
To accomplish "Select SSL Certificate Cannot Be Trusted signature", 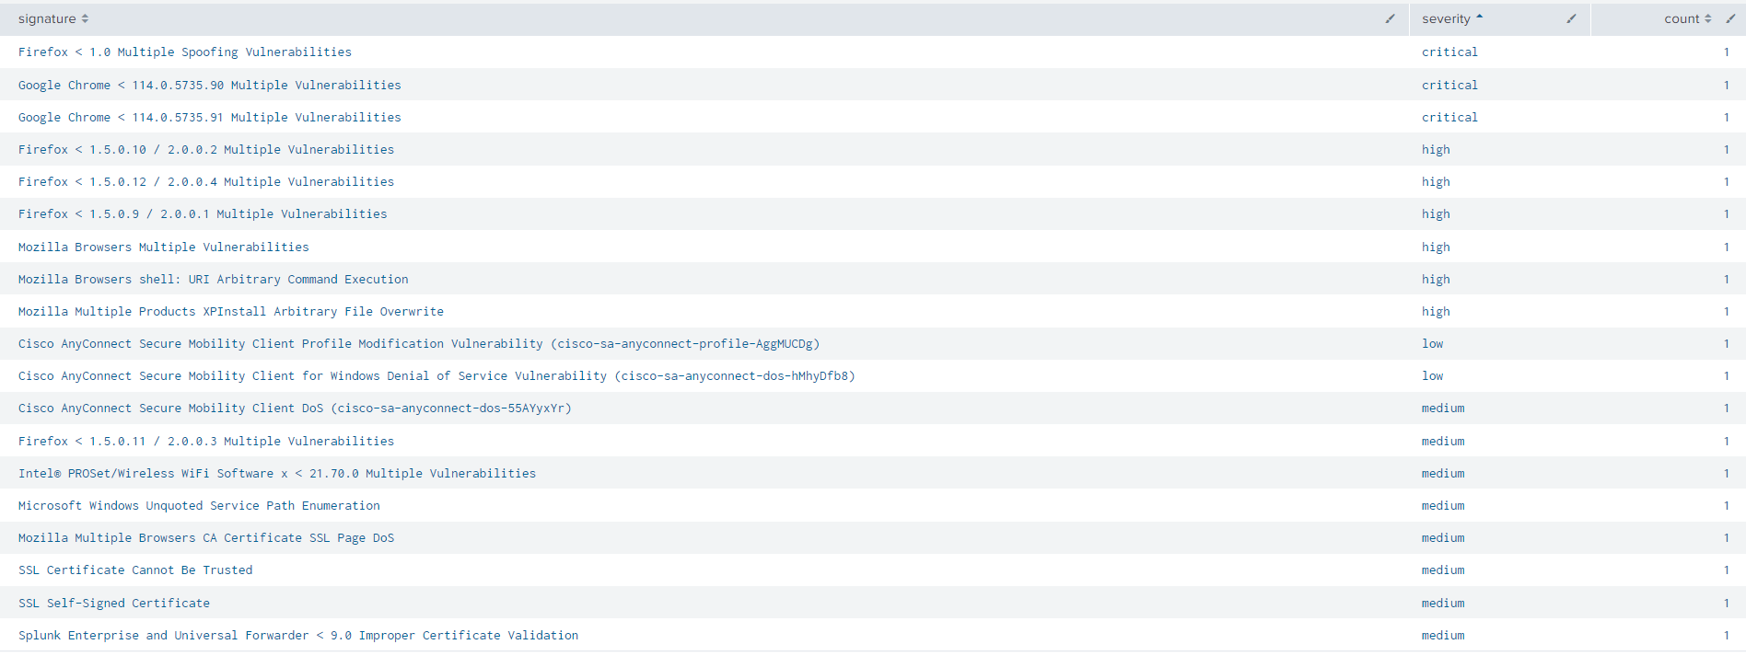I will point(135,570).
